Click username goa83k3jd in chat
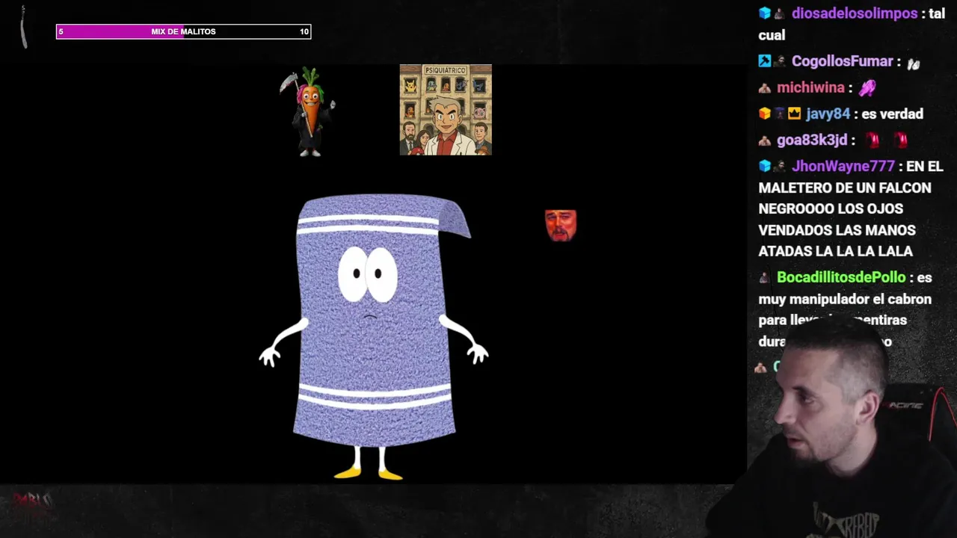Viewport: 957px width, 538px height. click(x=811, y=140)
